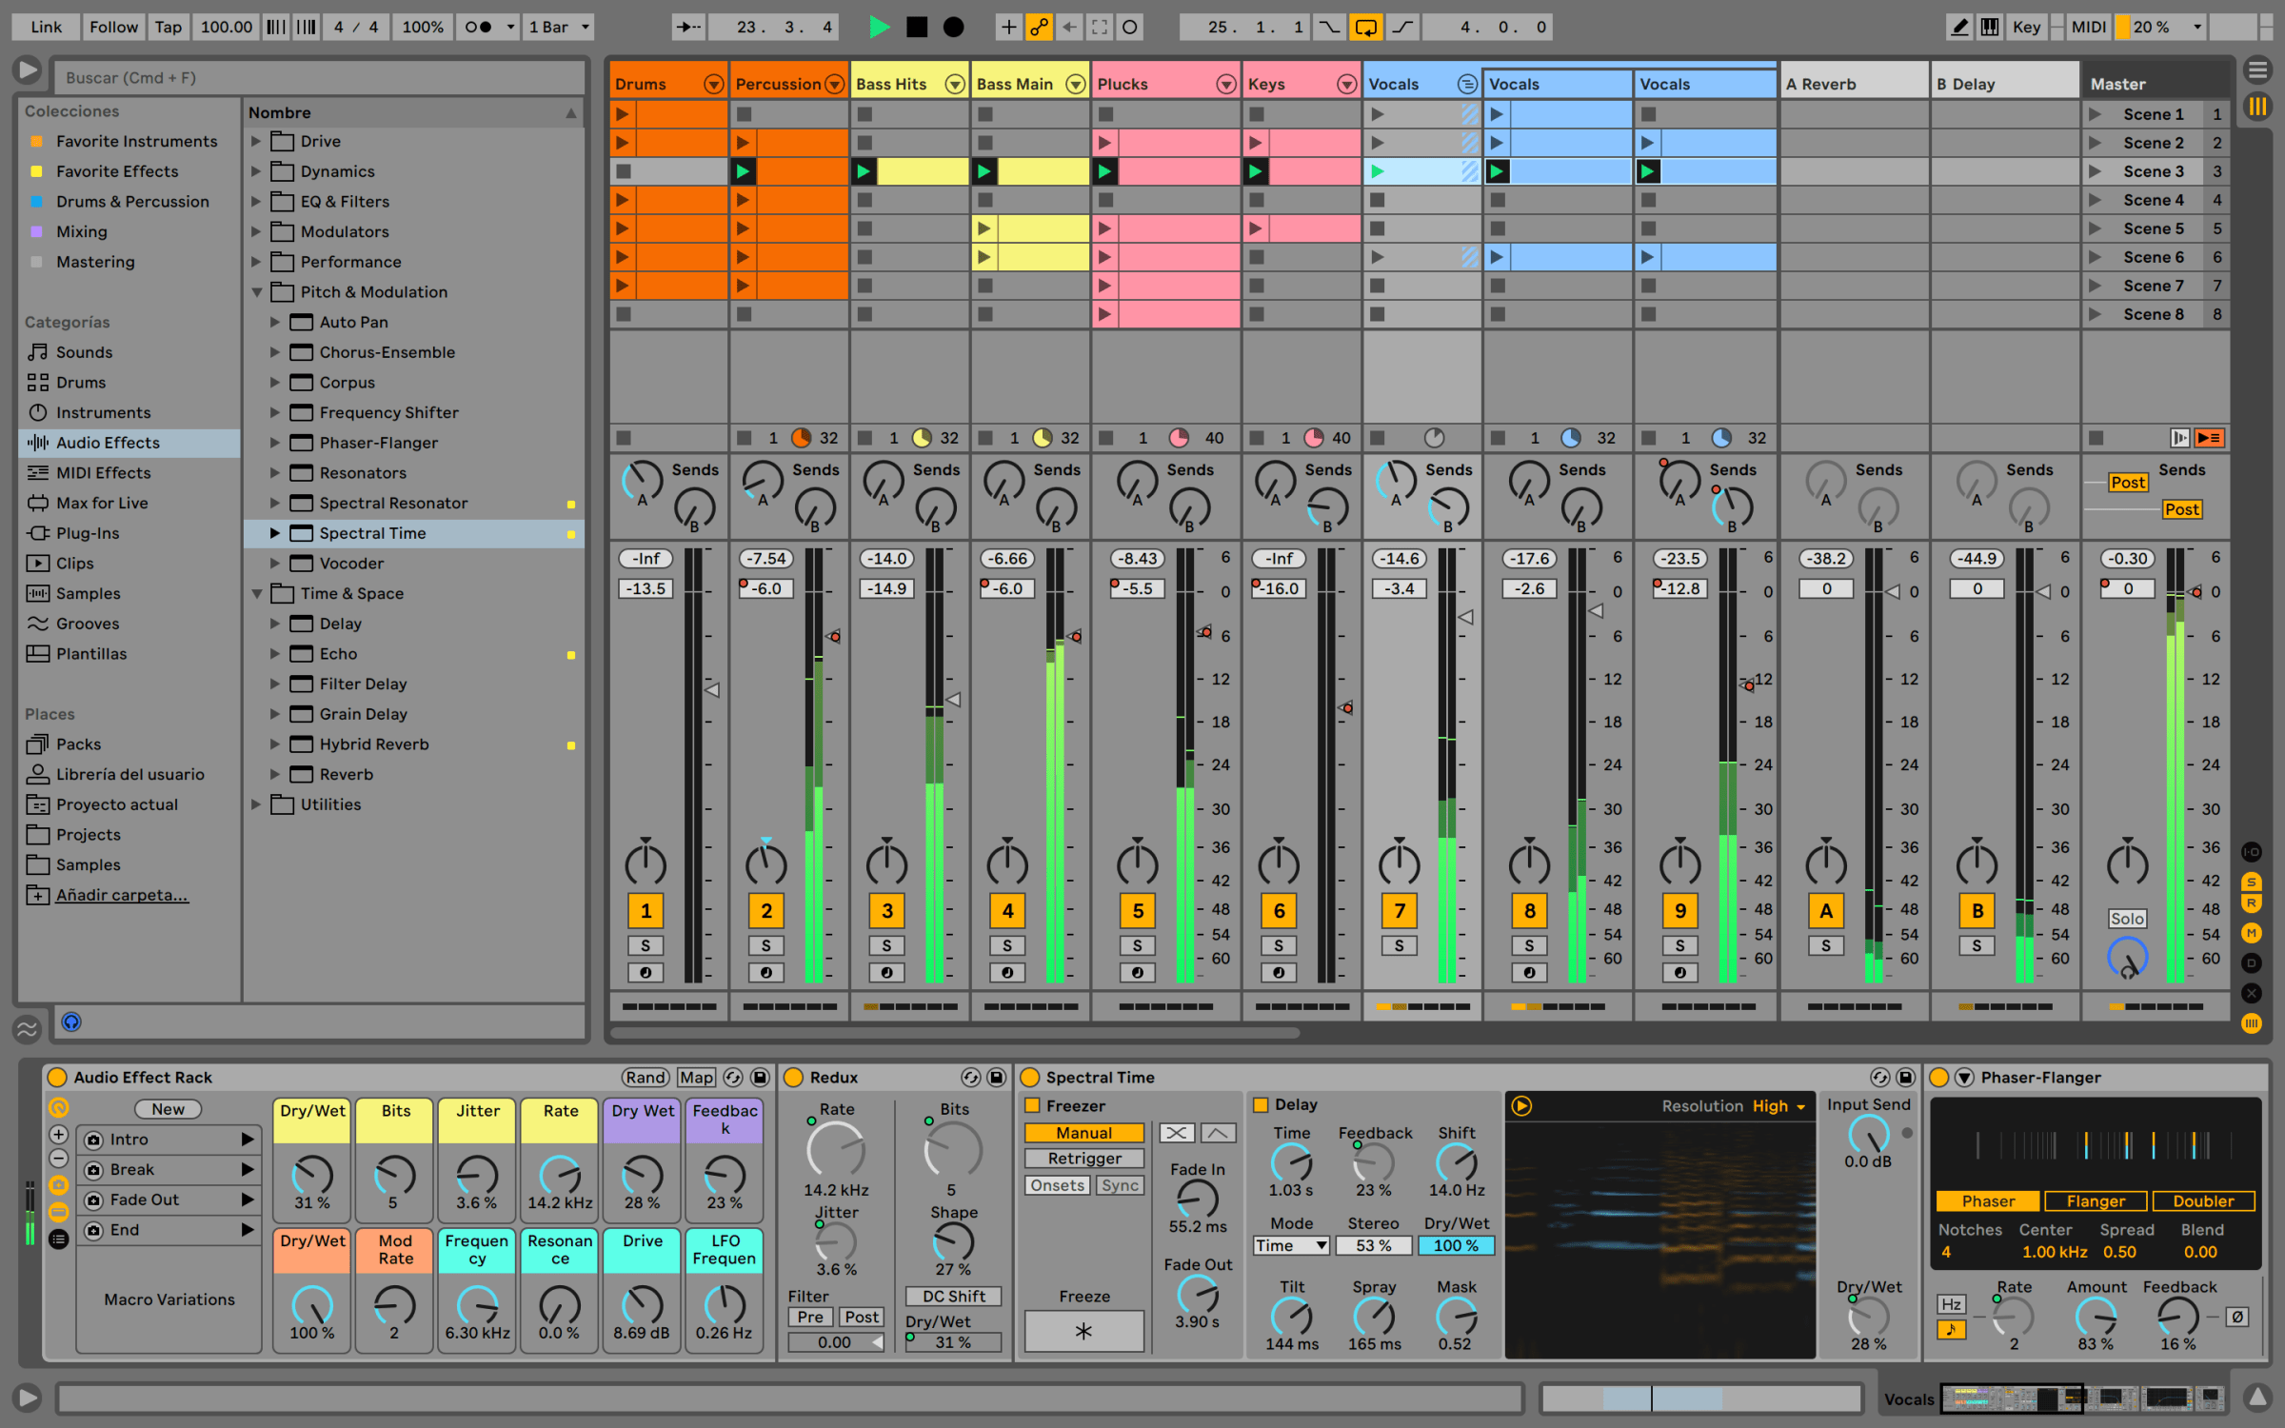Image resolution: width=2285 pixels, height=1428 pixels.
Task: Click the Back to Arrangement button
Action: 2208,438
